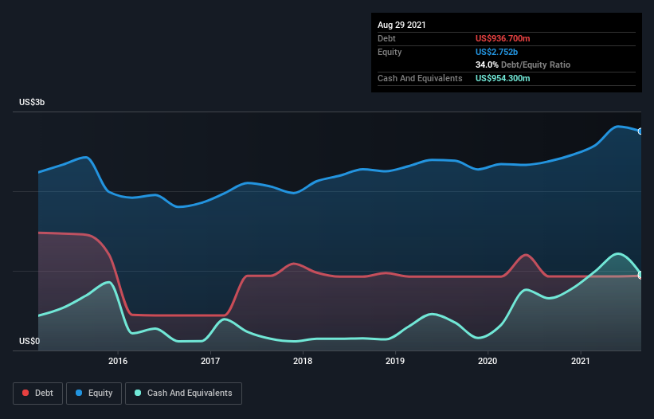The width and height of the screenshot is (654, 419).
Task: Click the 2017 x-axis label
Action: point(210,361)
